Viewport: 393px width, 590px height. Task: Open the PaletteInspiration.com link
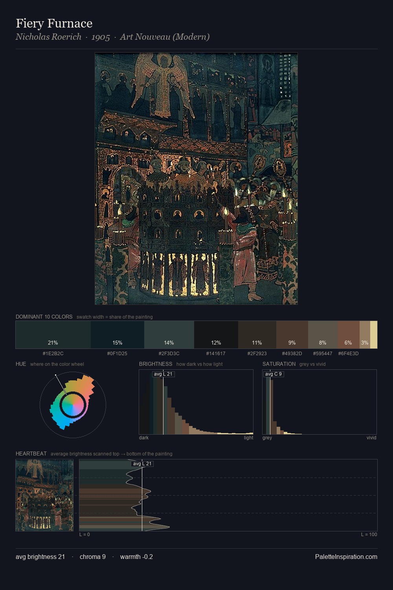(346, 557)
